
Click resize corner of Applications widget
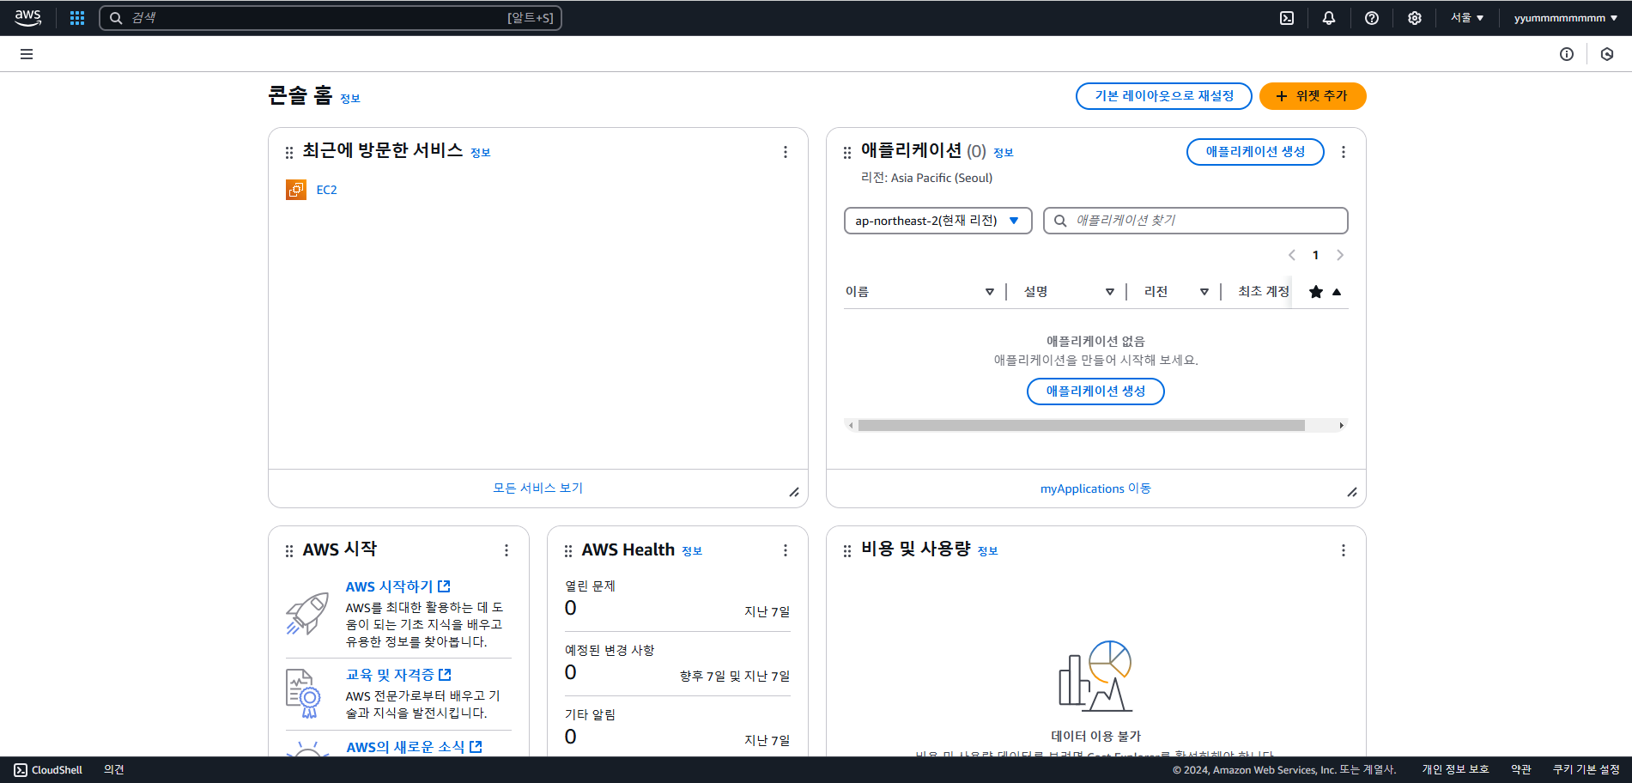[x=1352, y=492]
